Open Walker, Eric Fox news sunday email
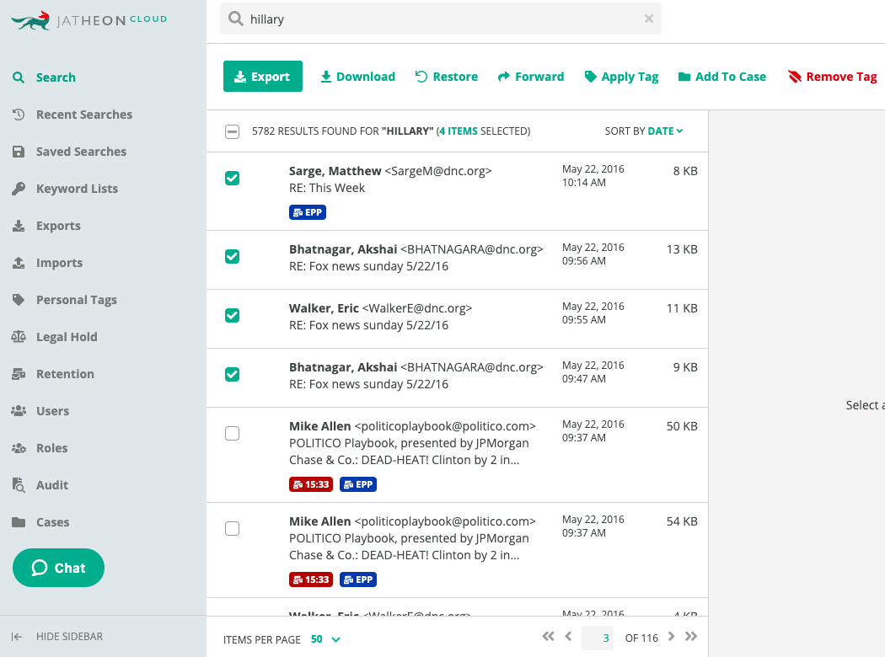The width and height of the screenshot is (885, 657). tap(457, 319)
